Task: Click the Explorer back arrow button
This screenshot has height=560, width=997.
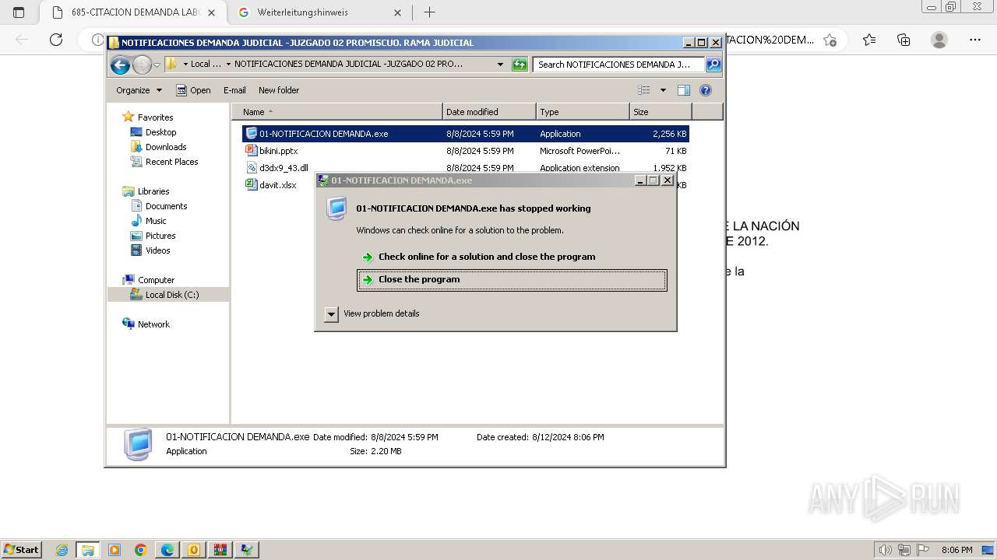Action: click(120, 65)
